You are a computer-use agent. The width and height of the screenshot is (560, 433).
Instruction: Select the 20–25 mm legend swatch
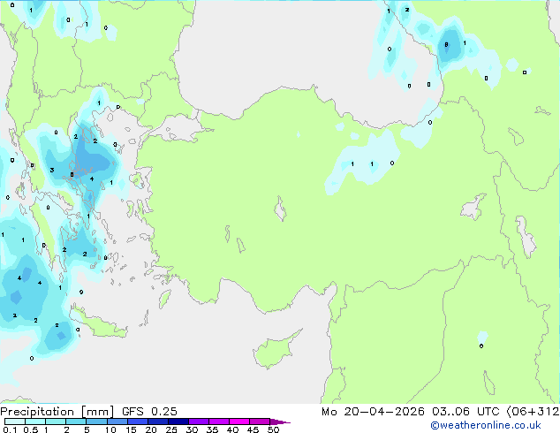158,422
